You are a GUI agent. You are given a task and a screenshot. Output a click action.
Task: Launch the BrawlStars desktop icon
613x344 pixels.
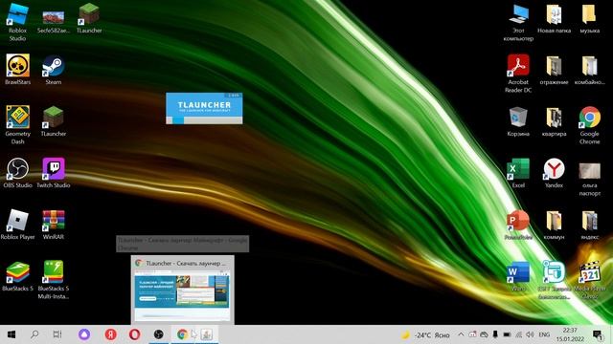(x=17, y=70)
